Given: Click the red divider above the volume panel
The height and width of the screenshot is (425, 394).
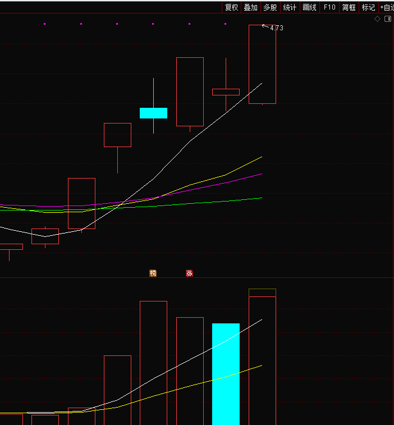Looking at the screenshot, I should click(x=196, y=278).
